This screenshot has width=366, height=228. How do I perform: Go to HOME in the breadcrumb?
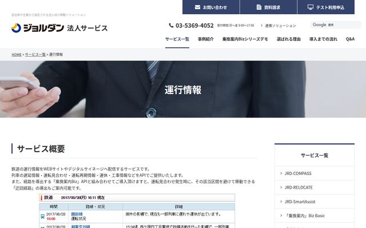click(x=17, y=55)
